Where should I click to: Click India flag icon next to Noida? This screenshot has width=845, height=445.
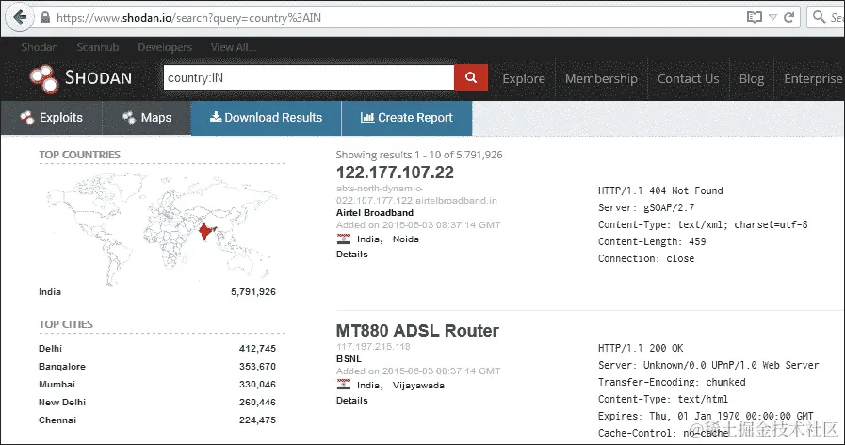pyautogui.click(x=343, y=239)
